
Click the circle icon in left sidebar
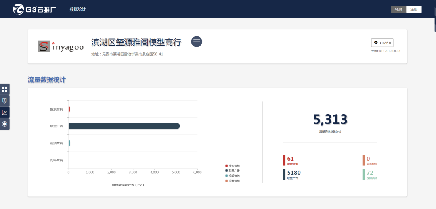[x=4, y=124]
